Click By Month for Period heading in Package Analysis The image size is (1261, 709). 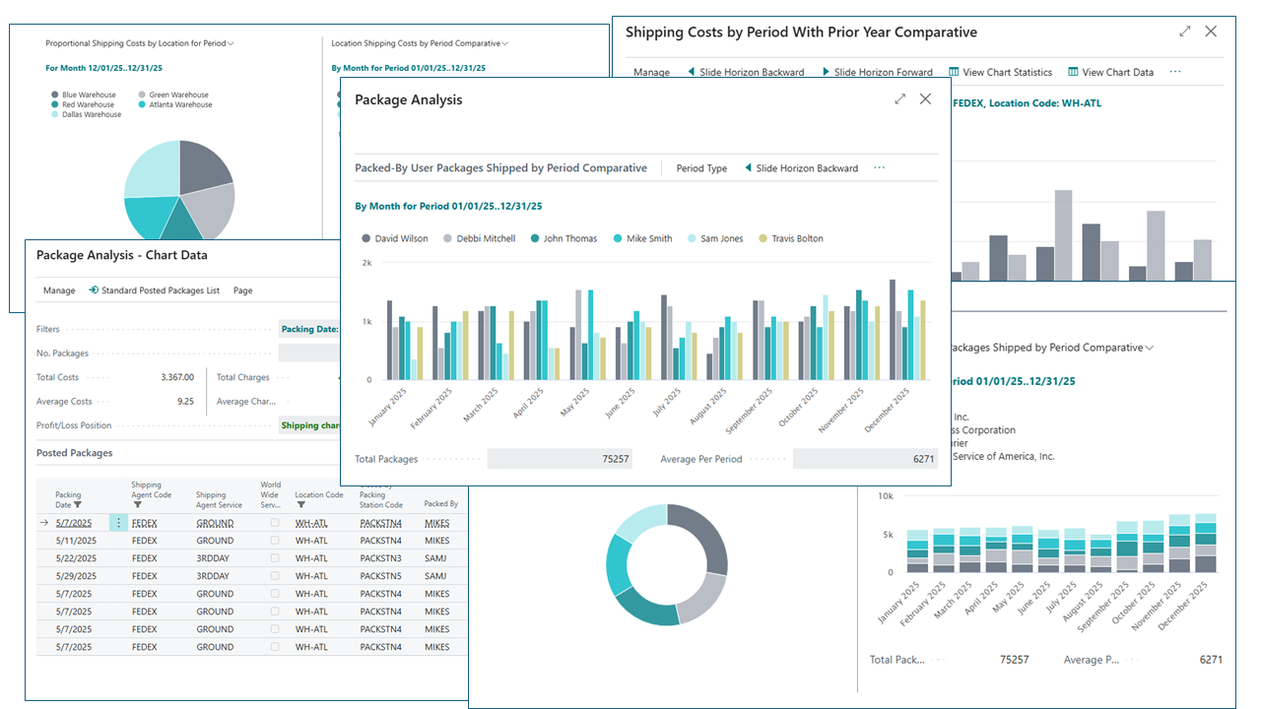pyautogui.click(x=448, y=207)
